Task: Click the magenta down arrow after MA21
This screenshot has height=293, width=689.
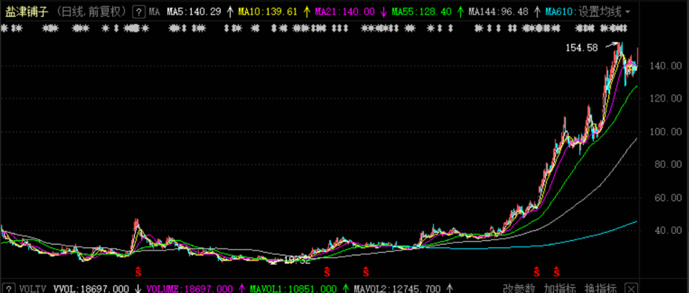Action: [383, 12]
